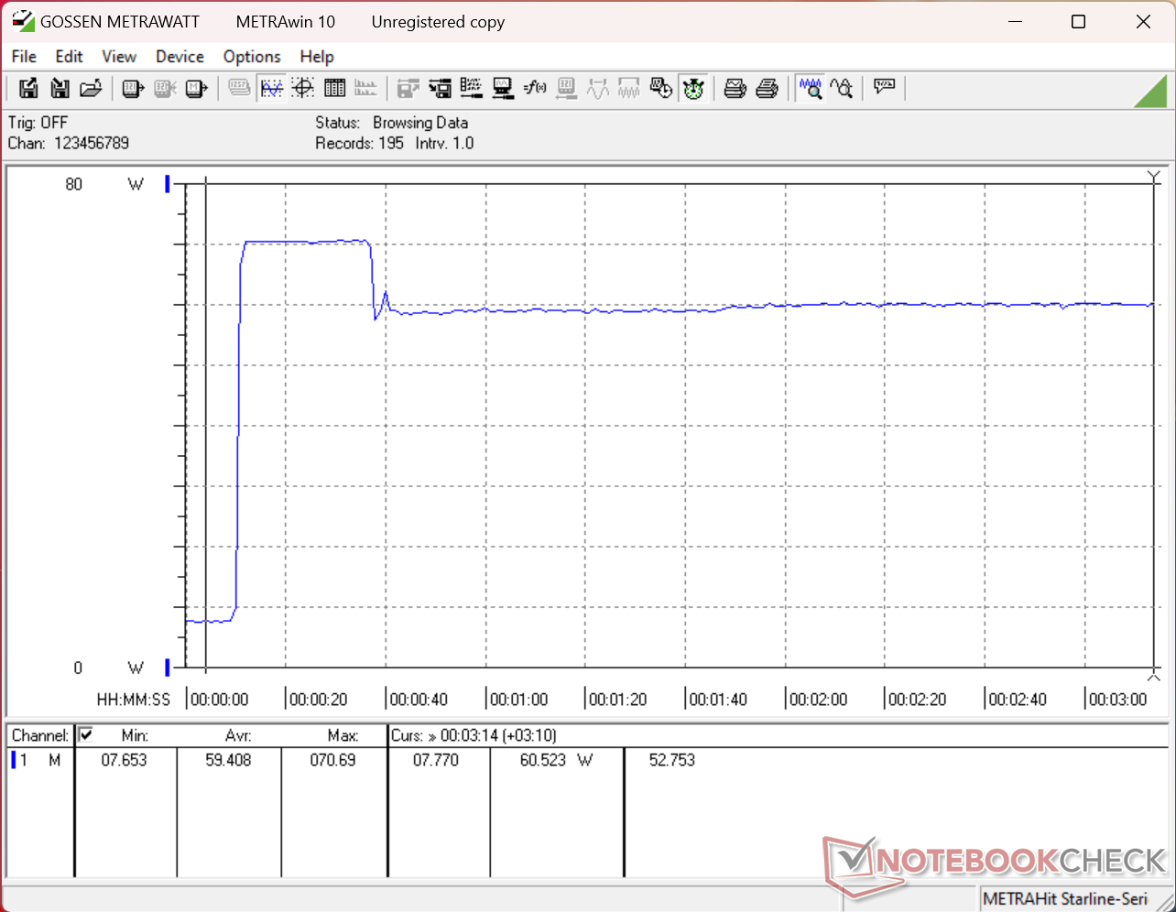Click the 00:03:00 time axis label
The width and height of the screenshot is (1176, 912).
1117,700
